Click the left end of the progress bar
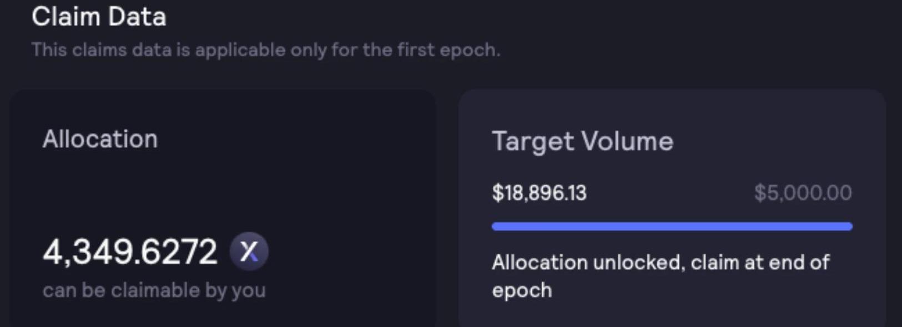The image size is (902, 327). [496, 226]
